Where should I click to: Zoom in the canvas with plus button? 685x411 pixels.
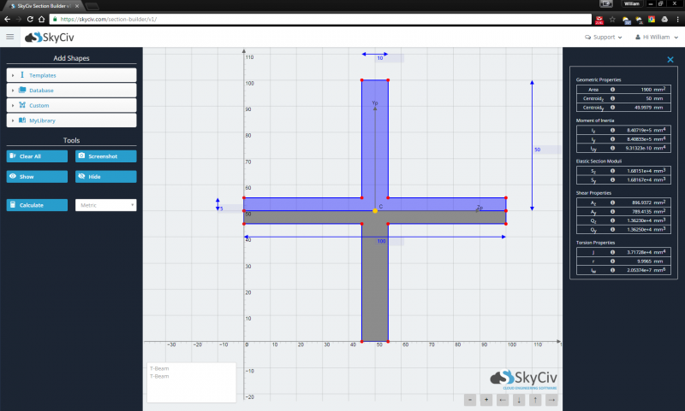[x=486, y=400]
